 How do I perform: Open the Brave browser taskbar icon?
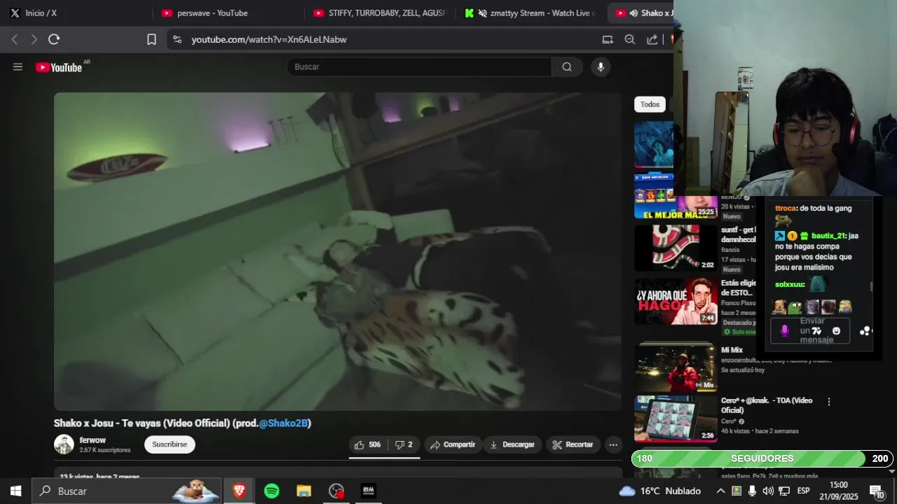click(239, 491)
